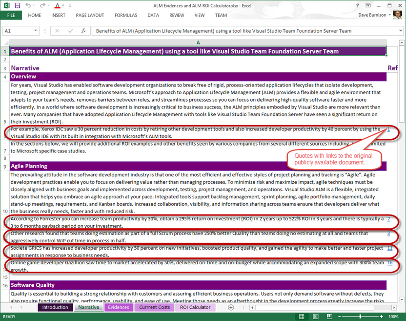Open the PAGE LAYOUT ribbon tab
The width and height of the screenshot is (406, 321).
(90, 15)
